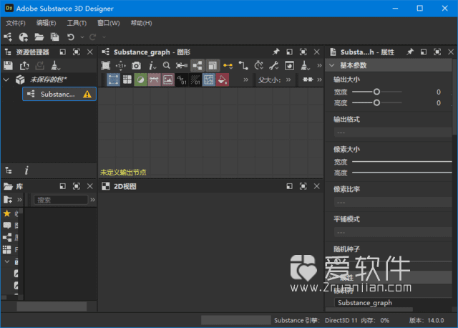Click the save-all packages toolbar icon
This screenshot has width=458, height=328.
[54, 37]
